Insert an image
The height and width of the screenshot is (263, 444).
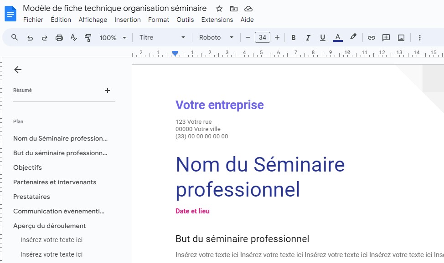click(x=401, y=38)
